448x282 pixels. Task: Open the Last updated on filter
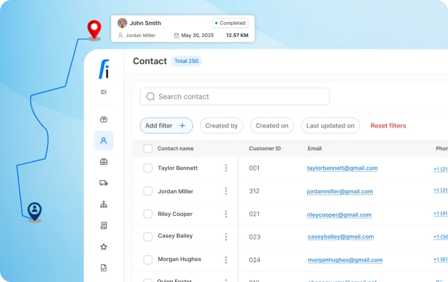click(330, 126)
